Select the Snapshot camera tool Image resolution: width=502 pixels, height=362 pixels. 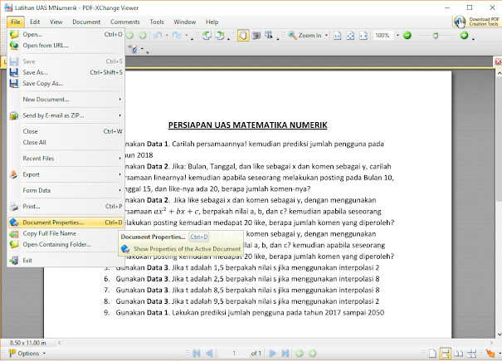point(256,35)
